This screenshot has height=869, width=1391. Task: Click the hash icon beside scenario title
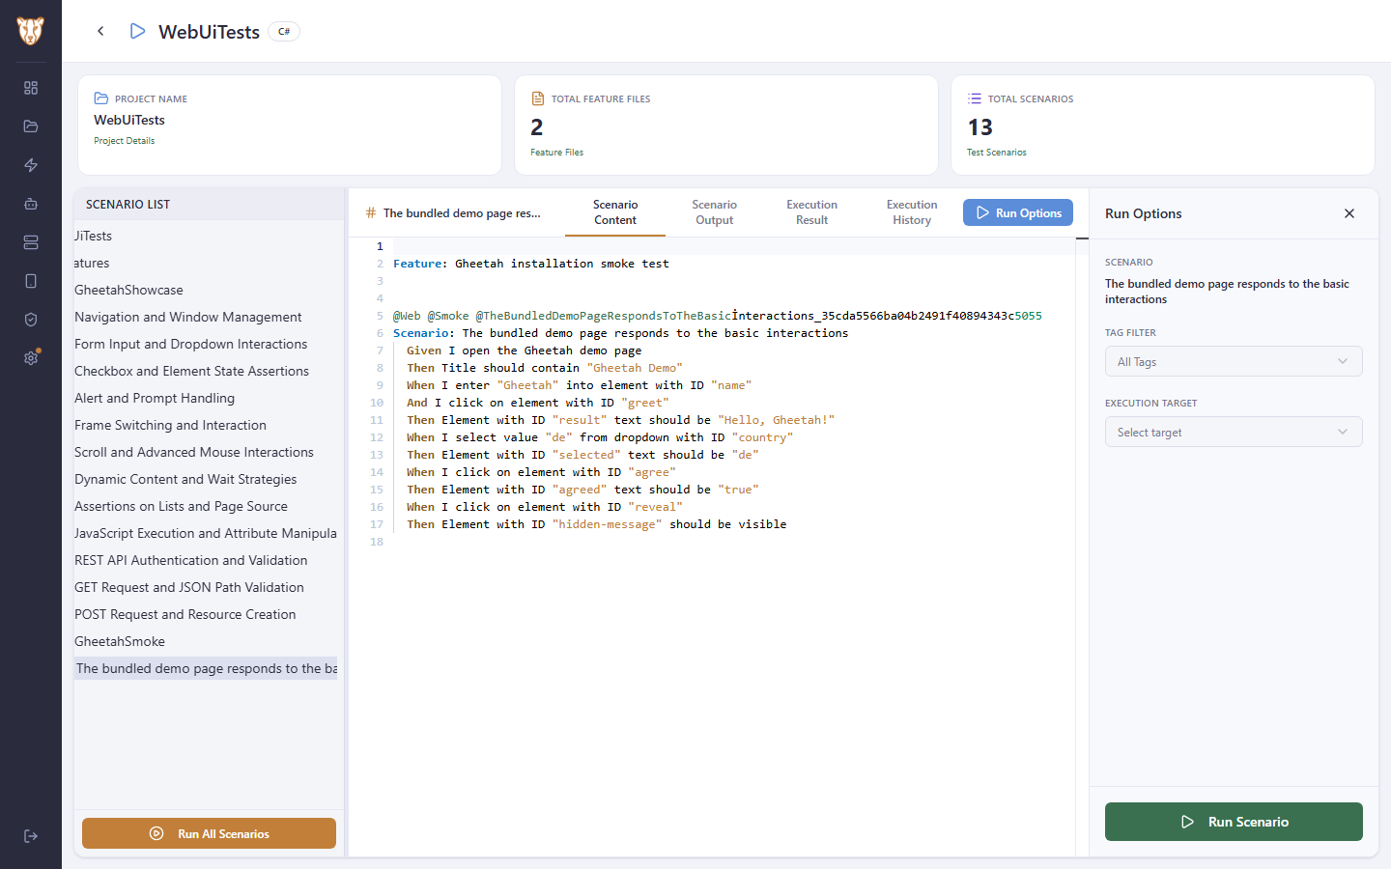371,212
